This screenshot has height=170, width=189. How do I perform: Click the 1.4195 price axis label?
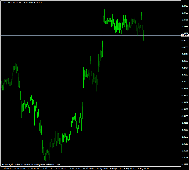[185, 95]
